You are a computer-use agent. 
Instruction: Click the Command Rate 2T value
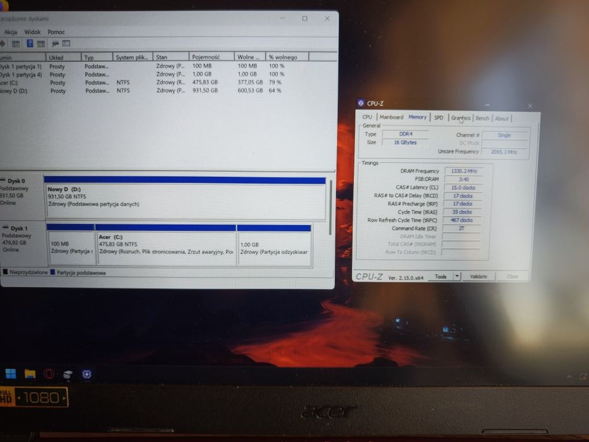tap(461, 228)
